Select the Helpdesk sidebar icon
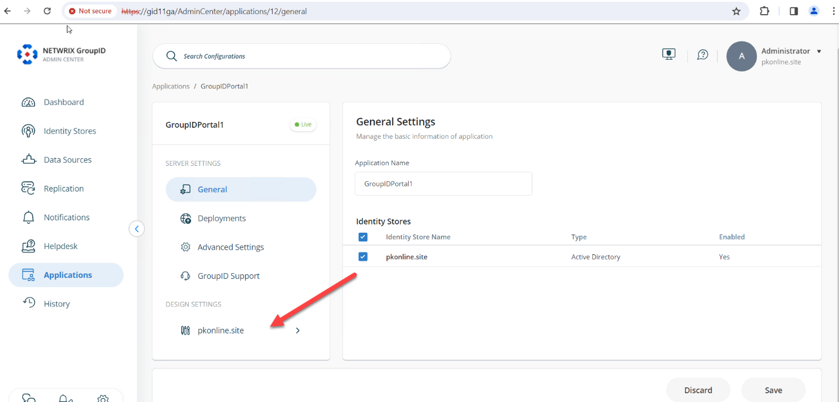839x402 pixels. pos(28,246)
